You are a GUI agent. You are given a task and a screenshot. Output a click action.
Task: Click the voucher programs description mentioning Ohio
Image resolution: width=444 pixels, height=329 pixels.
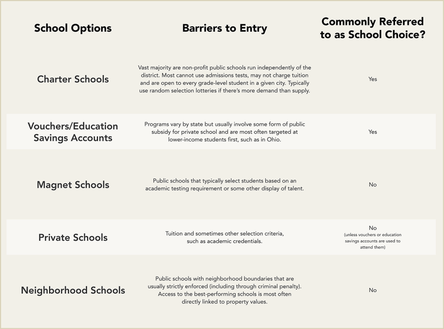(225, 132)
